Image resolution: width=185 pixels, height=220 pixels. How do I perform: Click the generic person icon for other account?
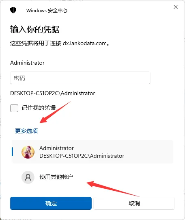click(x=28, y=177)
